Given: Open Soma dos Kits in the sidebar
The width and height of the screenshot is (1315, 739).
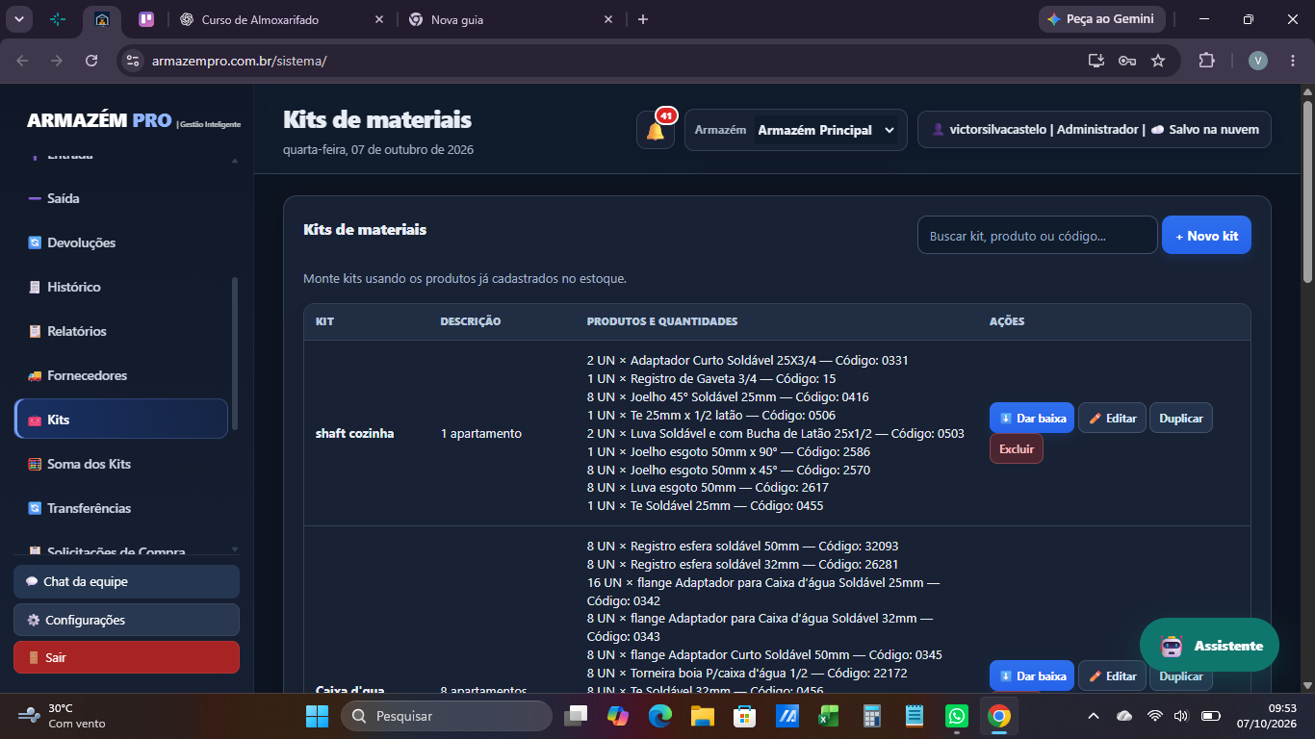Looking at the screenshot, I should click(121, 464).
